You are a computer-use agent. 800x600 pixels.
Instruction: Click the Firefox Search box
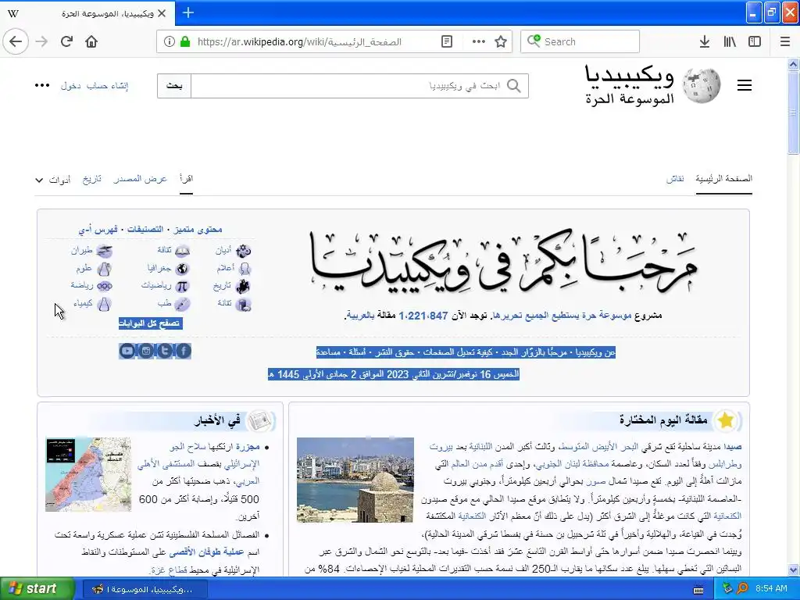580,41
